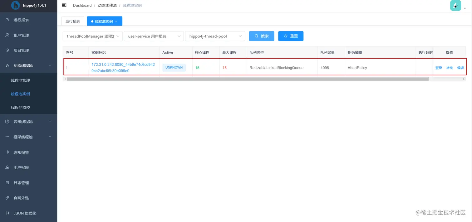Open 线程池监控 submenu item
The image size is (472, 222).
tap(28, 108)
